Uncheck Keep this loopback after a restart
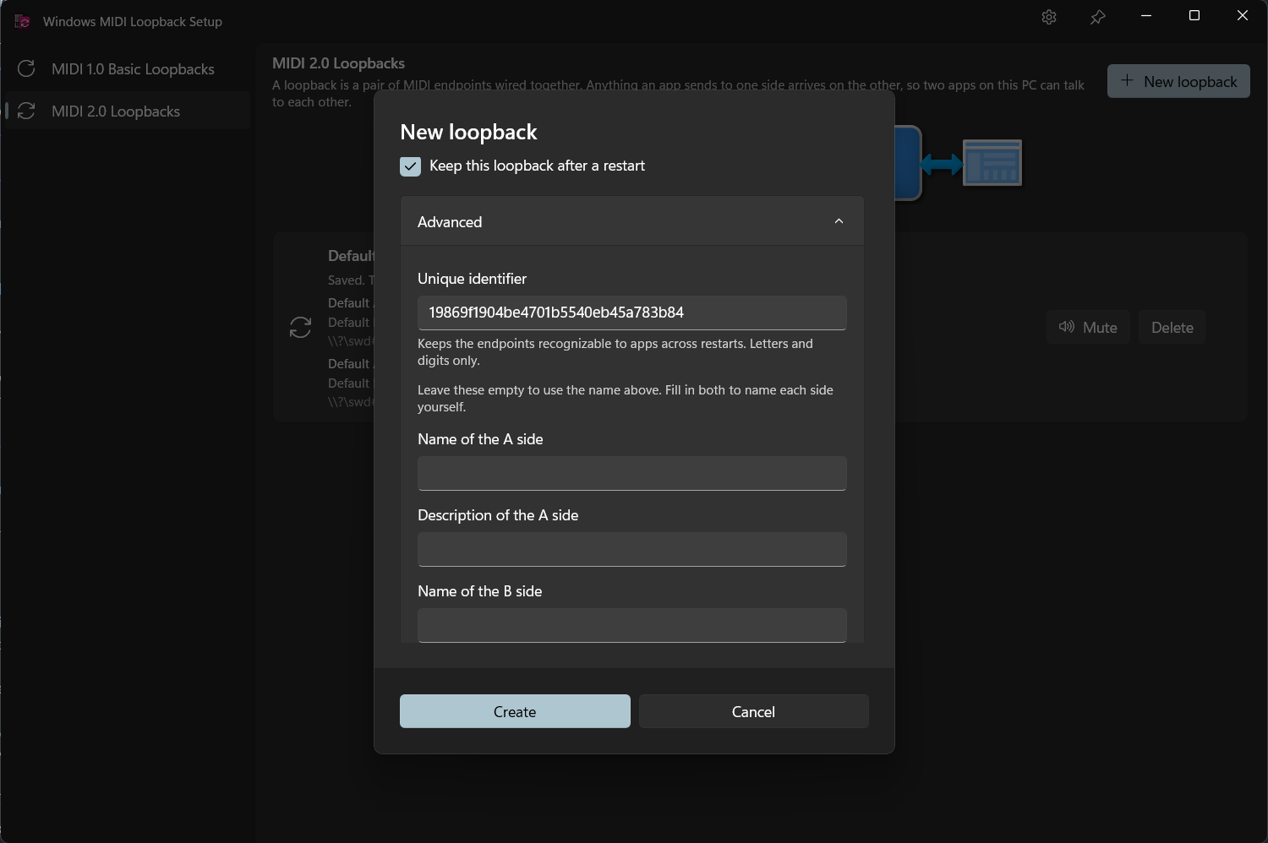Screen dimensions: 1268x843 [410, 166]
